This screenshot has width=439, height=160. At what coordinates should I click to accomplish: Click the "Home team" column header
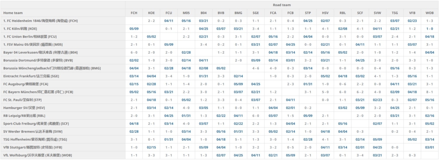pos(13,13)
